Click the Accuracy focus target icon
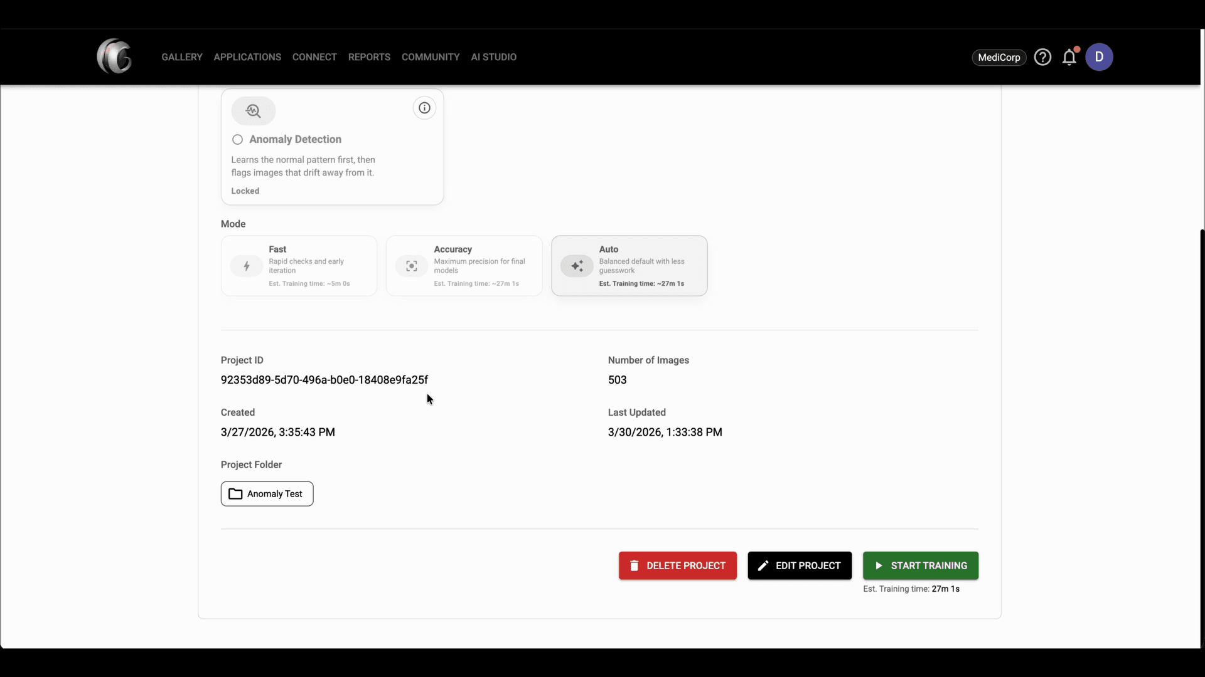 coord(412,266)
